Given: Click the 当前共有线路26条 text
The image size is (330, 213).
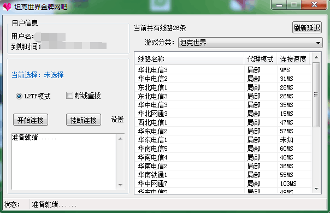Looking at the screenshot, I should click(x=160, y=28).
